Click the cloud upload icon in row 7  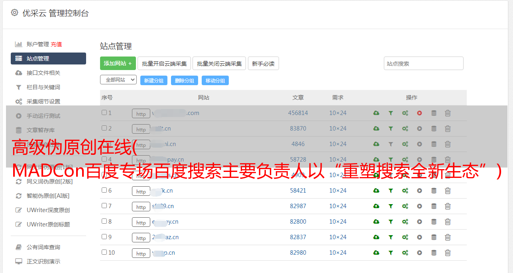(376, 206)
